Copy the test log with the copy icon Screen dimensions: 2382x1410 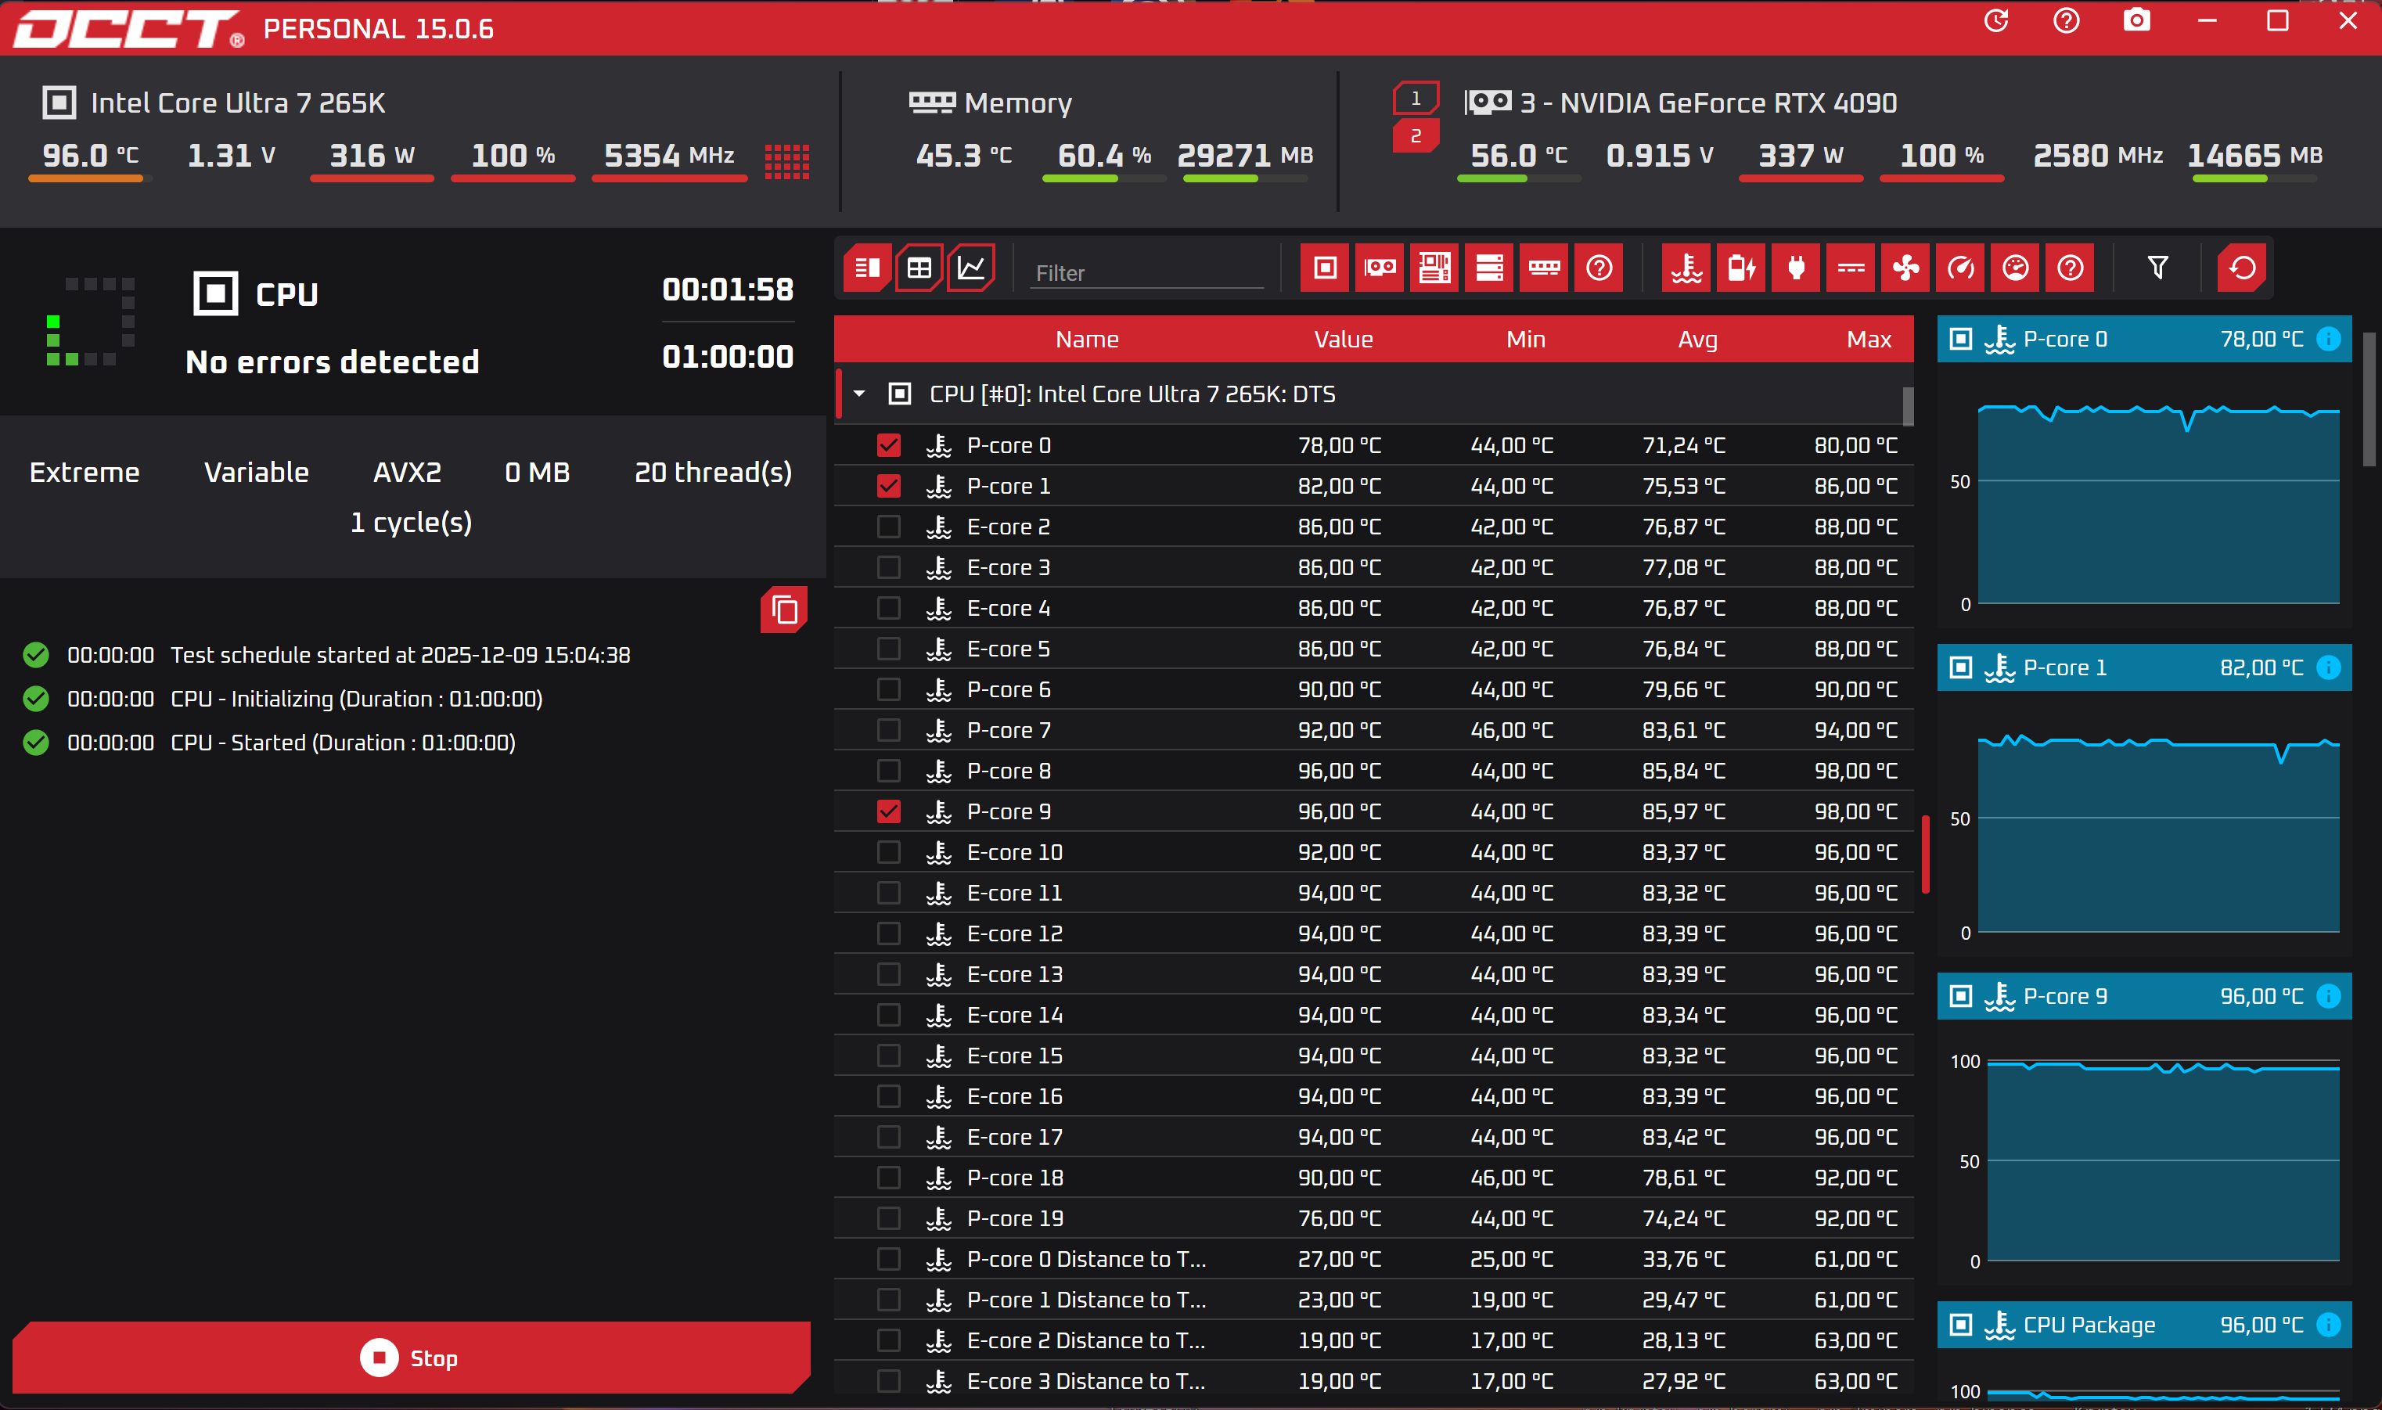[784, 610]
